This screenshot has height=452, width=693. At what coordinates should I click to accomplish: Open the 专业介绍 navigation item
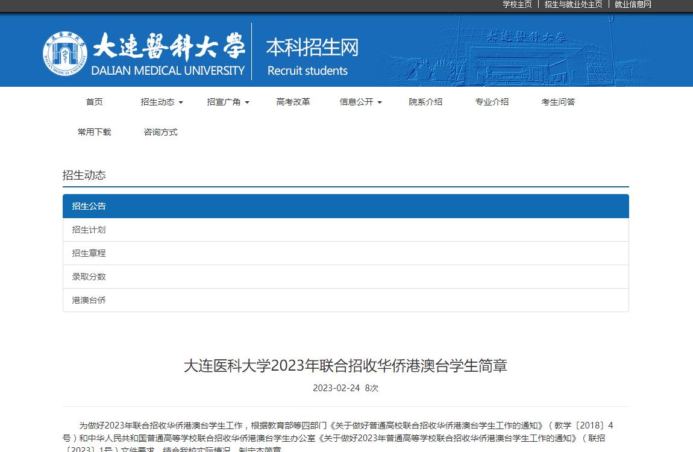point(492,102)
